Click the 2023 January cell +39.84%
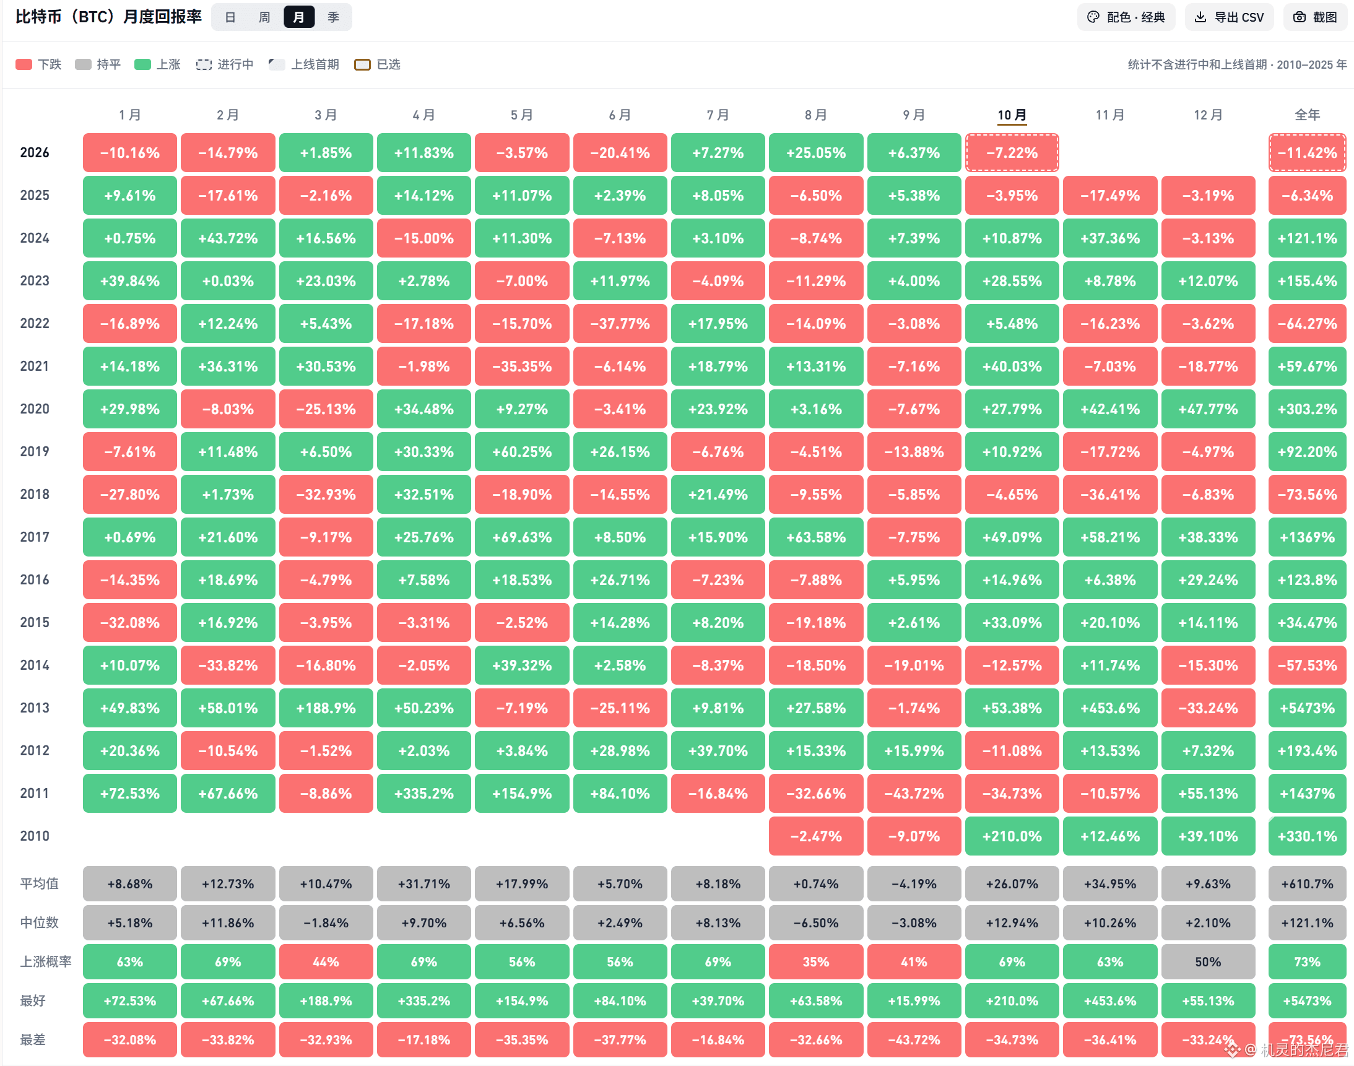Viewport: 1354px width, 1066px height. tap(130, 281)
